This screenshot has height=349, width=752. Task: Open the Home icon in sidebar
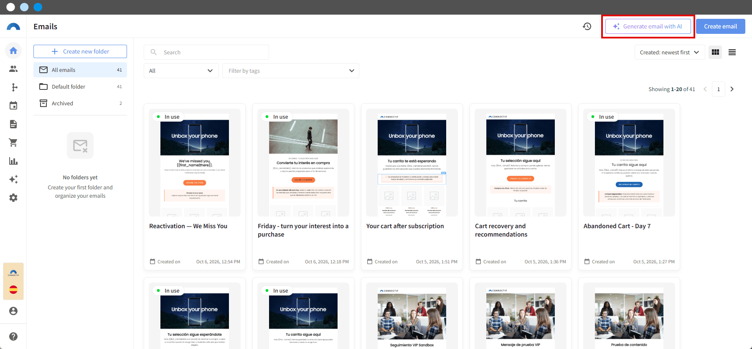[x=13, y=51]
